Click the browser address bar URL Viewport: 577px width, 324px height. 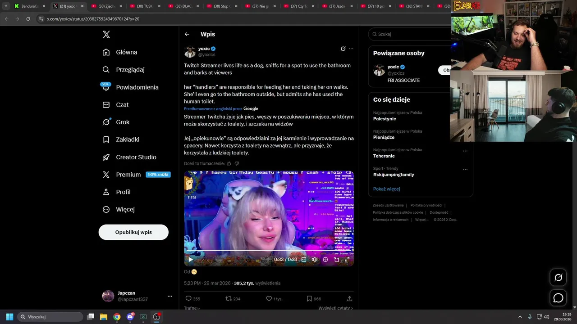point(93,19)
